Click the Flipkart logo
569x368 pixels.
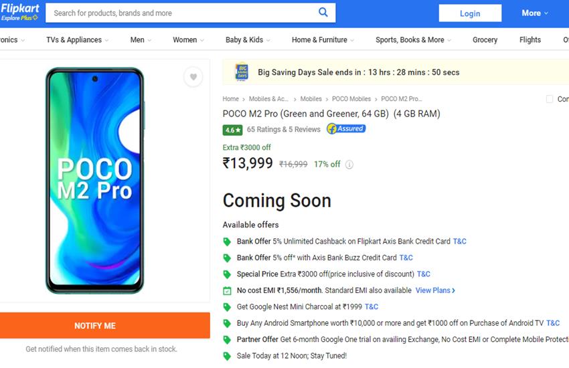pos(19,8)
